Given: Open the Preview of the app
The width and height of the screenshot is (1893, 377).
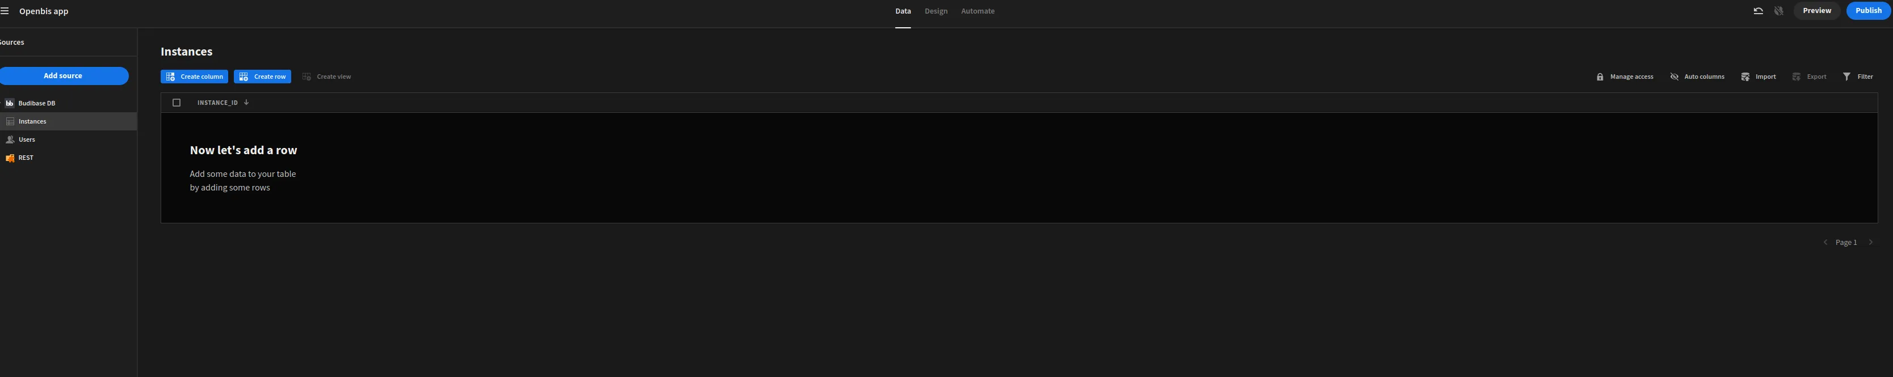Looking at the screenshot, I should pos(1816,11).
